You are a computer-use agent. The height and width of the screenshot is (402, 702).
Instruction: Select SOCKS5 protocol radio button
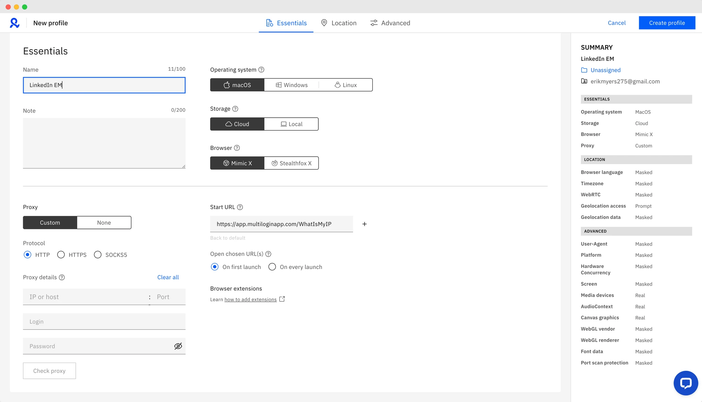tap(98, 255)
